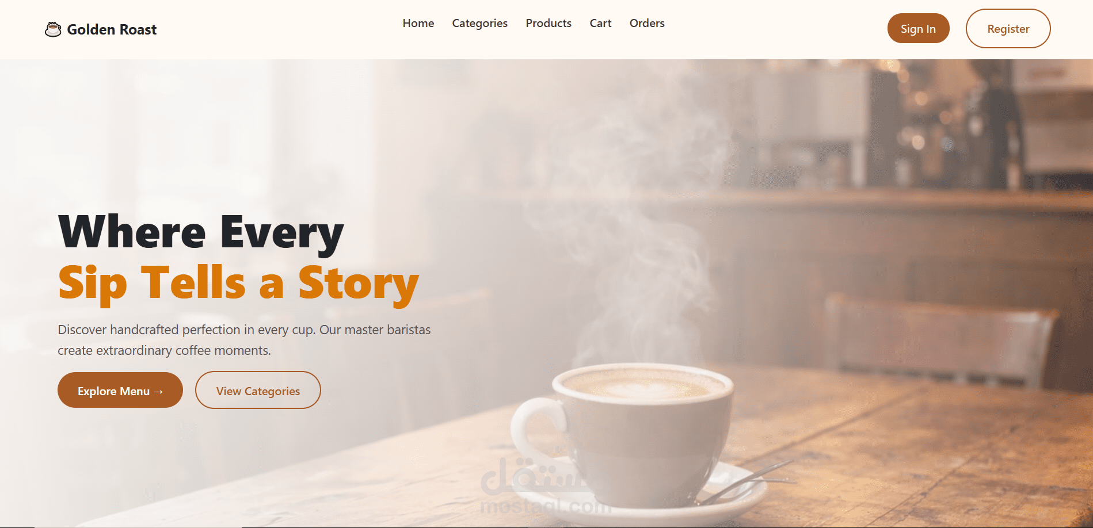Click the coffee cup logo icon
1093x528 pixels.
pyautogui.click(x=53, y=29)
